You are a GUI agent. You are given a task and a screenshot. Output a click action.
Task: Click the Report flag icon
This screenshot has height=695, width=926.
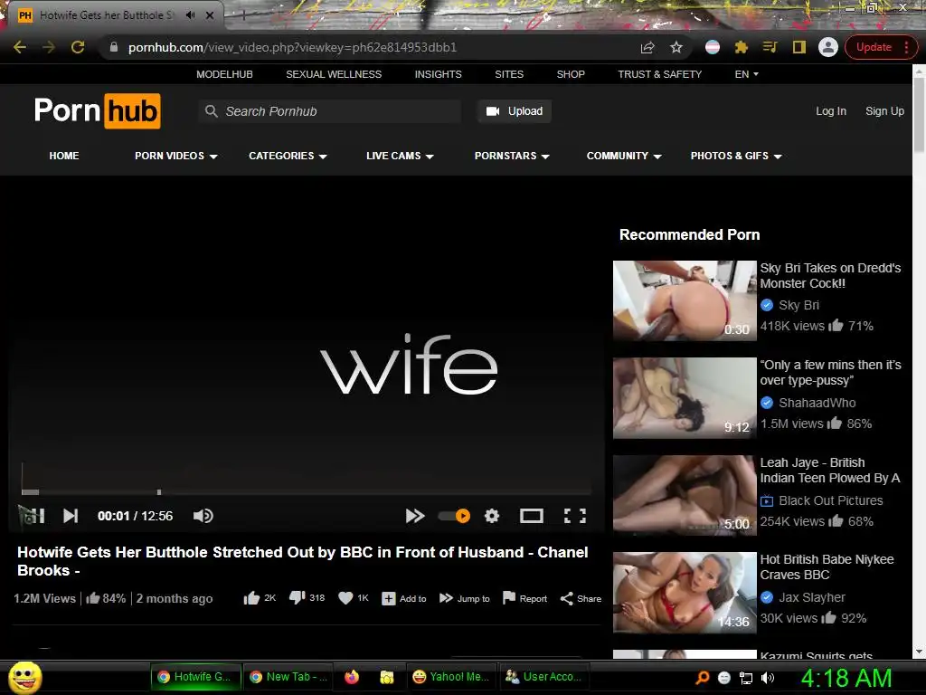[508, 598]
